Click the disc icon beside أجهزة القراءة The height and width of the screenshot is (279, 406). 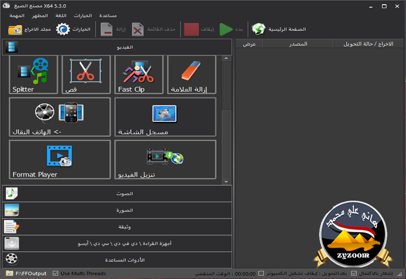click(x=12, y=243)
